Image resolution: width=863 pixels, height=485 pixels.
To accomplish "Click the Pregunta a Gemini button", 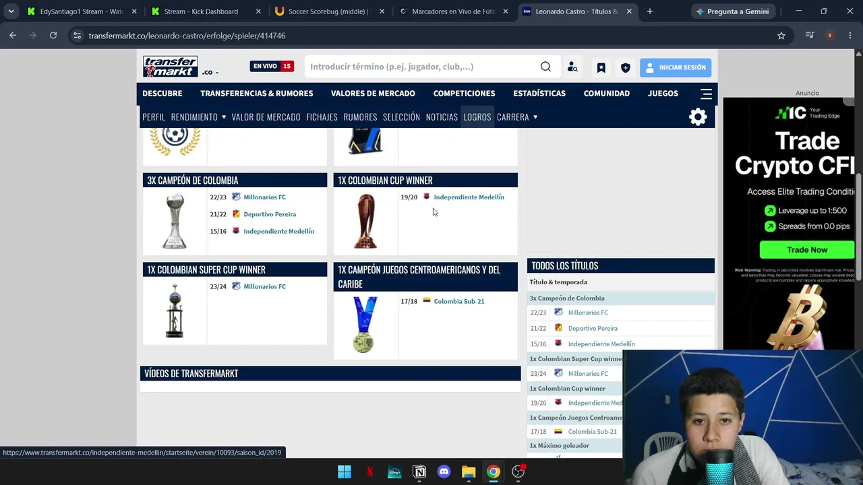I will pyautogui.click(x=732, y=11).
